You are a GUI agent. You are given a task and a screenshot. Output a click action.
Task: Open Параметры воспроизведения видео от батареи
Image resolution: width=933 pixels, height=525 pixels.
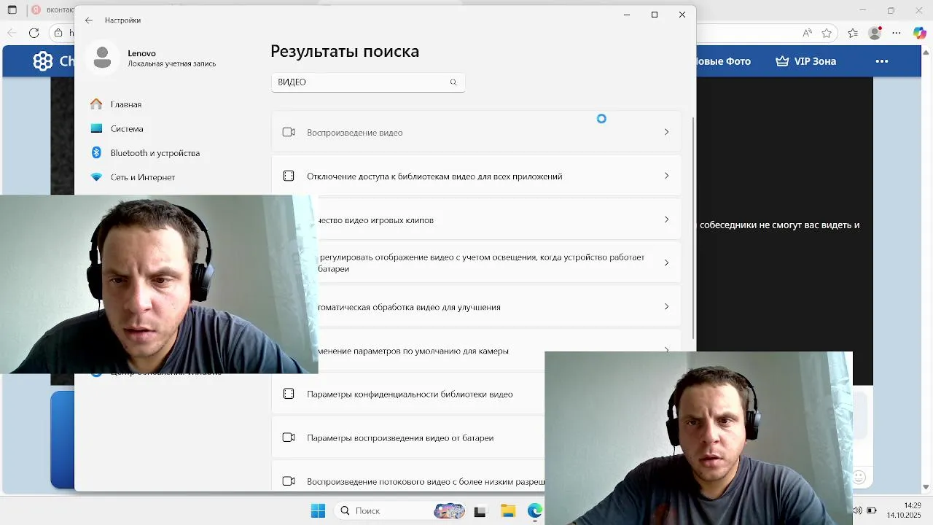pos(408,437)
